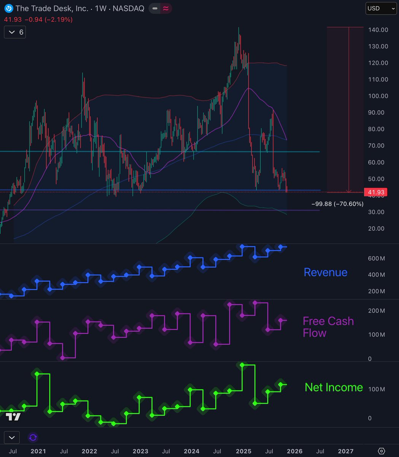Screen dimensions: 399x457
Task: Click 2025 on the timeline axis
Action: tap(244, 451)
